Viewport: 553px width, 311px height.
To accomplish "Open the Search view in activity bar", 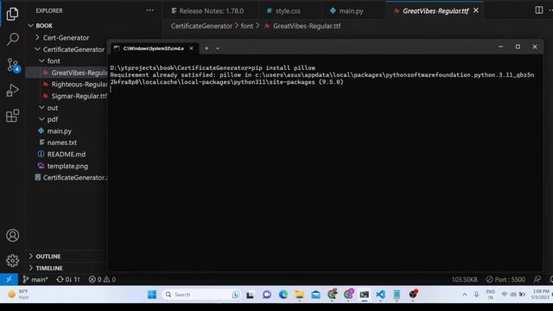I will [13, 39].
